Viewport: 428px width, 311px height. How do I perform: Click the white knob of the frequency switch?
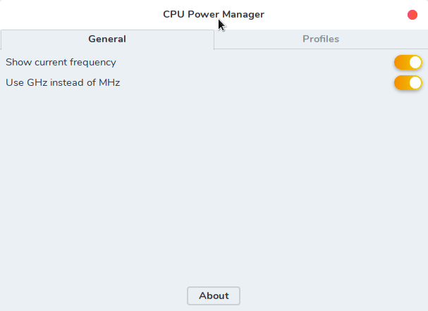pyautogui.click(x=415, y=63)
